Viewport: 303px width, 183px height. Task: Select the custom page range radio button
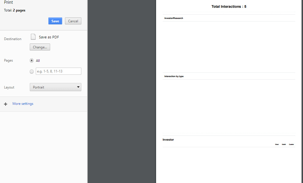tap(32, 71)
